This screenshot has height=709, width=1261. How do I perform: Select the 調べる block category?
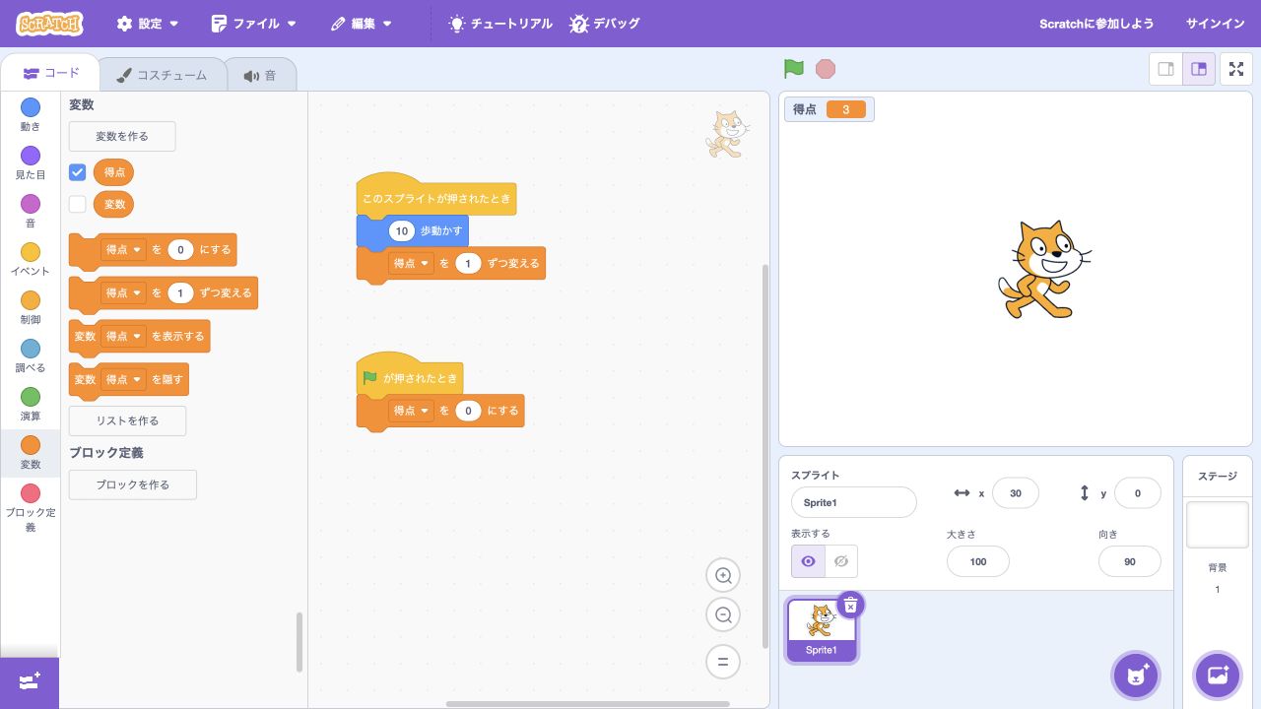click(31, 355)
